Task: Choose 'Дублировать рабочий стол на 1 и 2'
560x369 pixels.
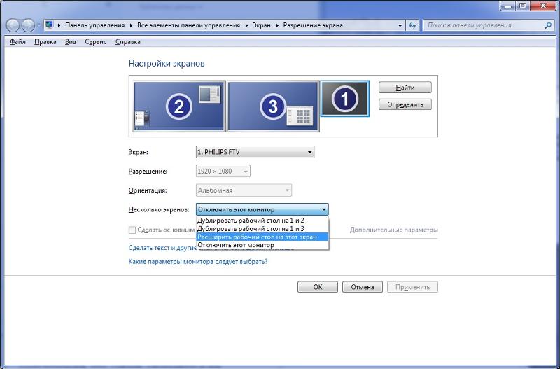Action: click(x=262, y=221)
